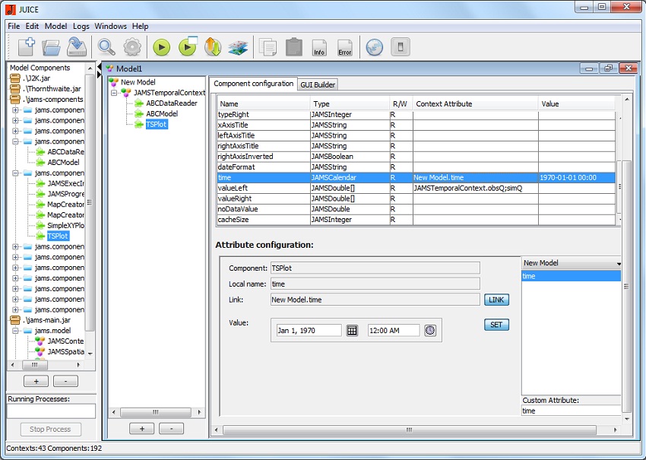Viewport: 646px width, 460px height.
Task: Click the magnifying glass search icon
Action: 106,47
